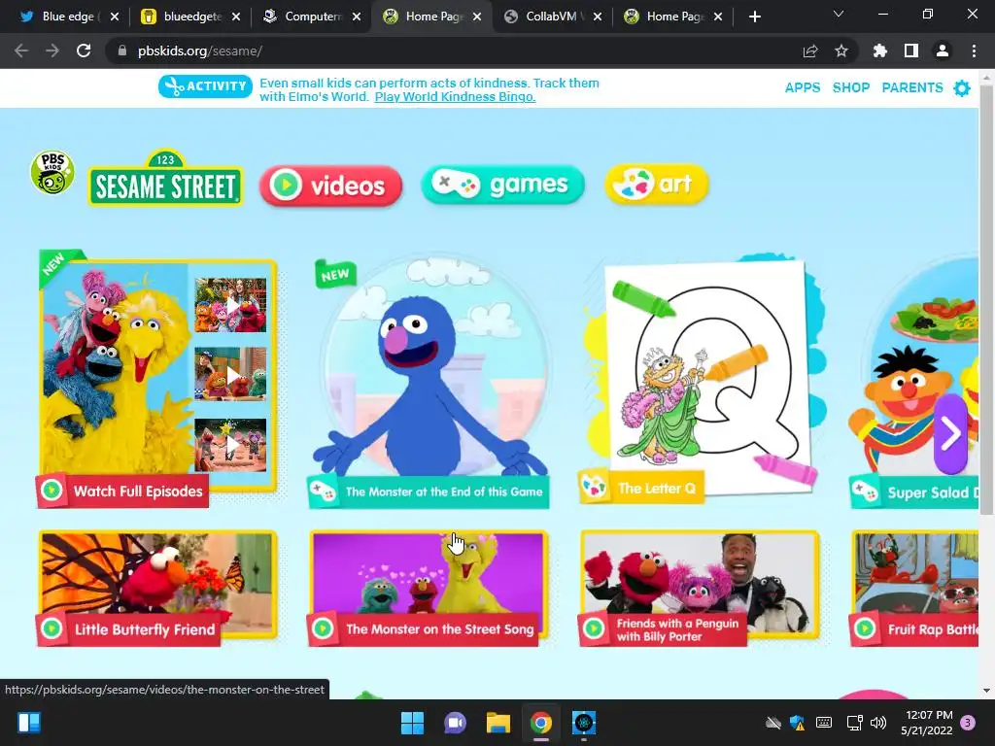Play The Monster at the End of this Game
The width and height of the screenshot is (995, 746).
coord(429,381)
